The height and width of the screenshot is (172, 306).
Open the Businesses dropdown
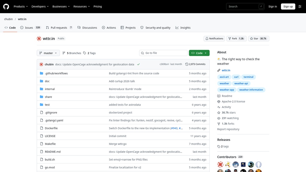[x=61, y=6]
